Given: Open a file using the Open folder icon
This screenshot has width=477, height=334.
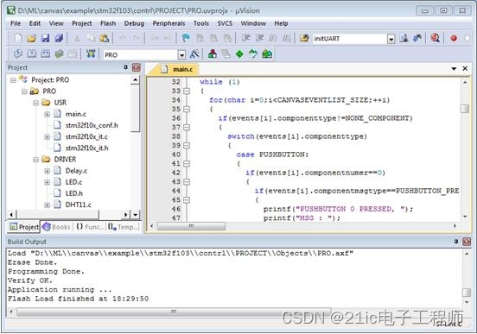Looking at the screenshot, I should [31, 38].
